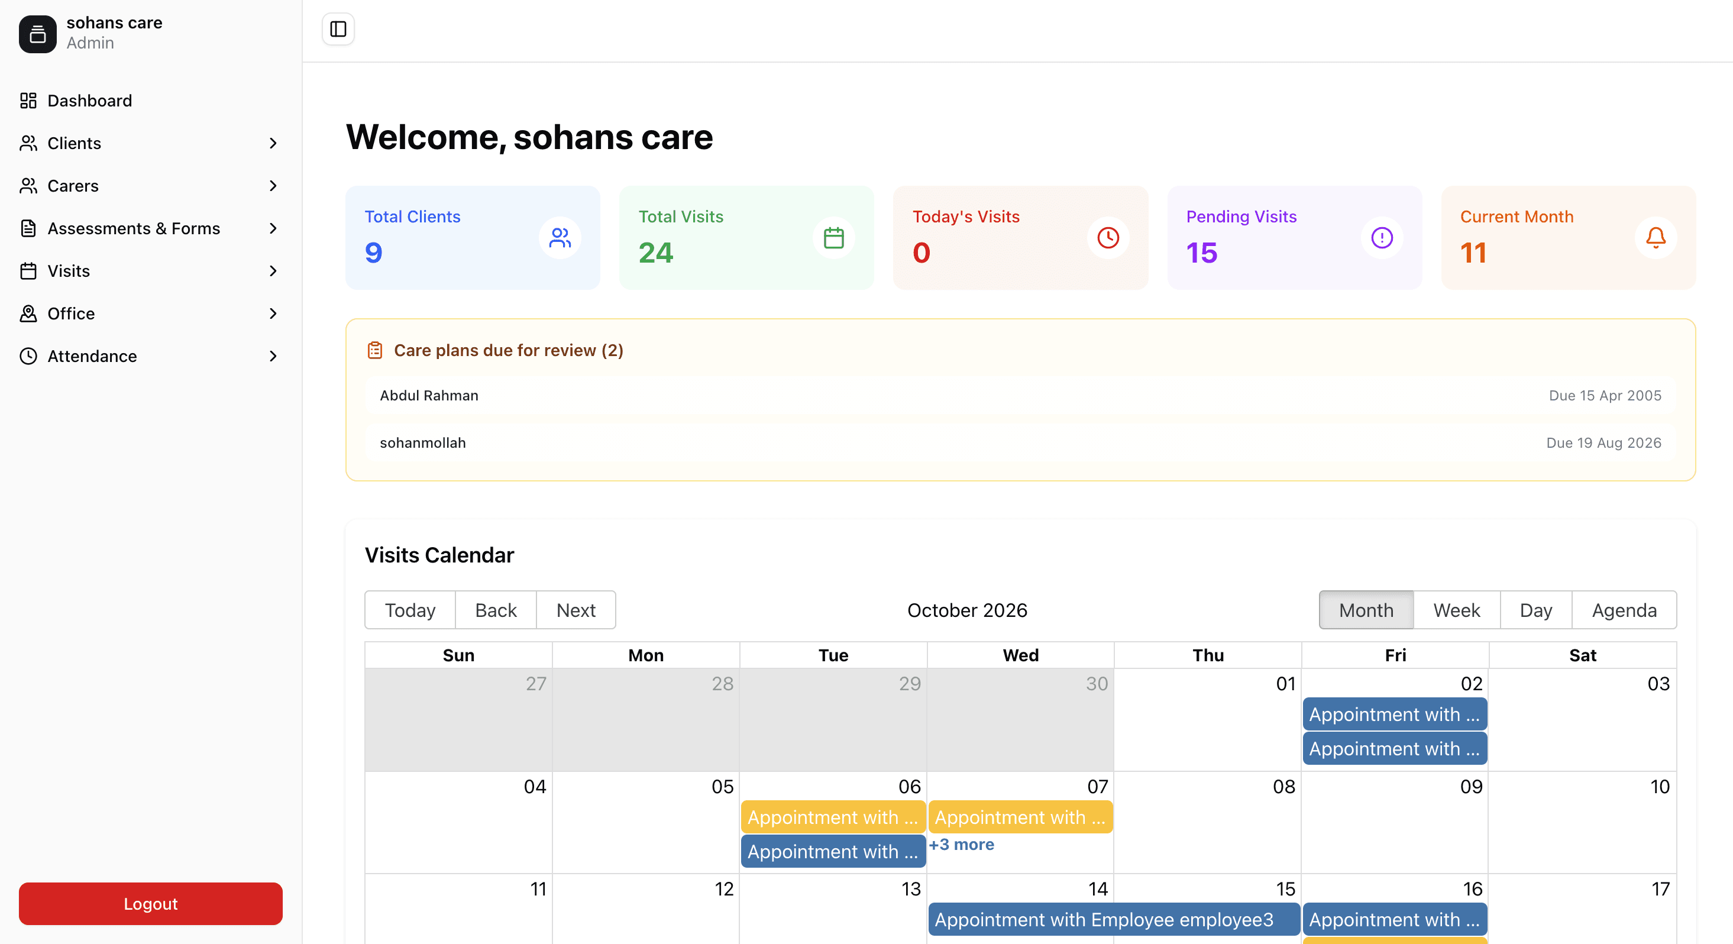Go Back to previous month
The width and height of the screenshot is (1733, 944).
point(496,610)
